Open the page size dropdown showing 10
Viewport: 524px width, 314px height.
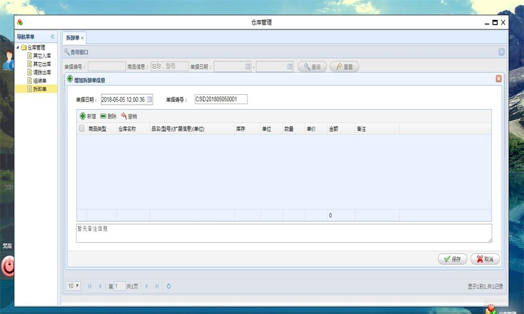pos(73,286)
